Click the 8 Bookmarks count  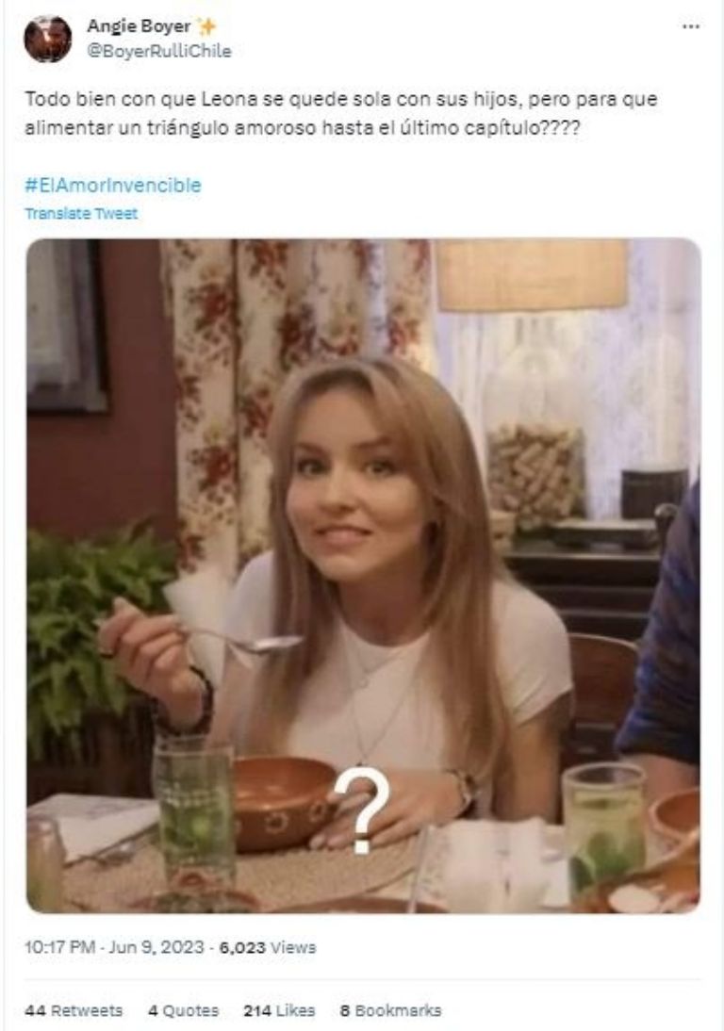[390, 1010]
